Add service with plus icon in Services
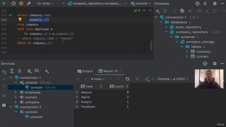 47,71
